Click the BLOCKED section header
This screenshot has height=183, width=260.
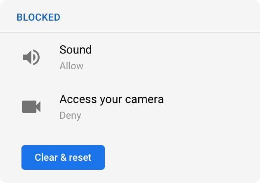(x=38, y=17)
